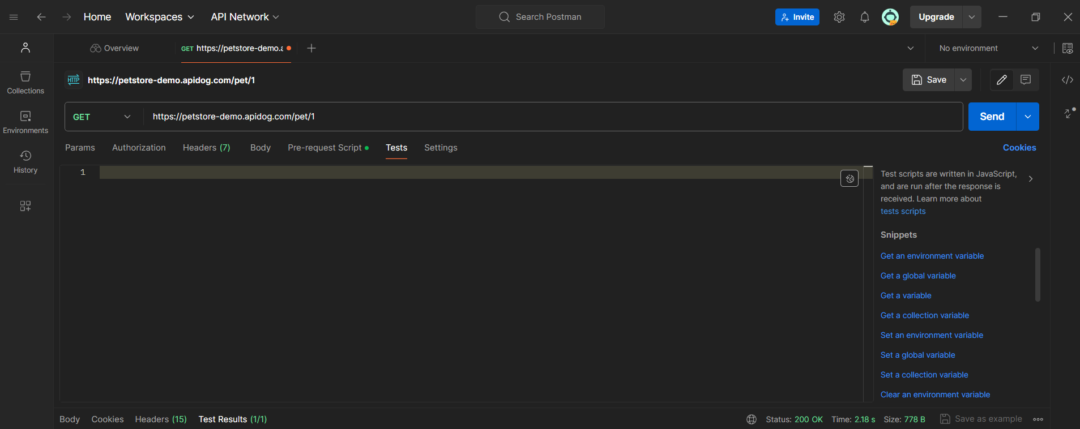Click the Save as example button
The width and height of the screenshot is (1080, 429).
coord(981,419)
